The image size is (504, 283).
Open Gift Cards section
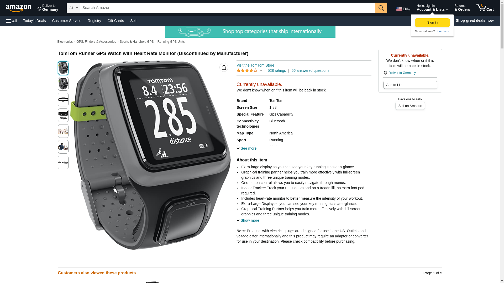pos(115,21)
